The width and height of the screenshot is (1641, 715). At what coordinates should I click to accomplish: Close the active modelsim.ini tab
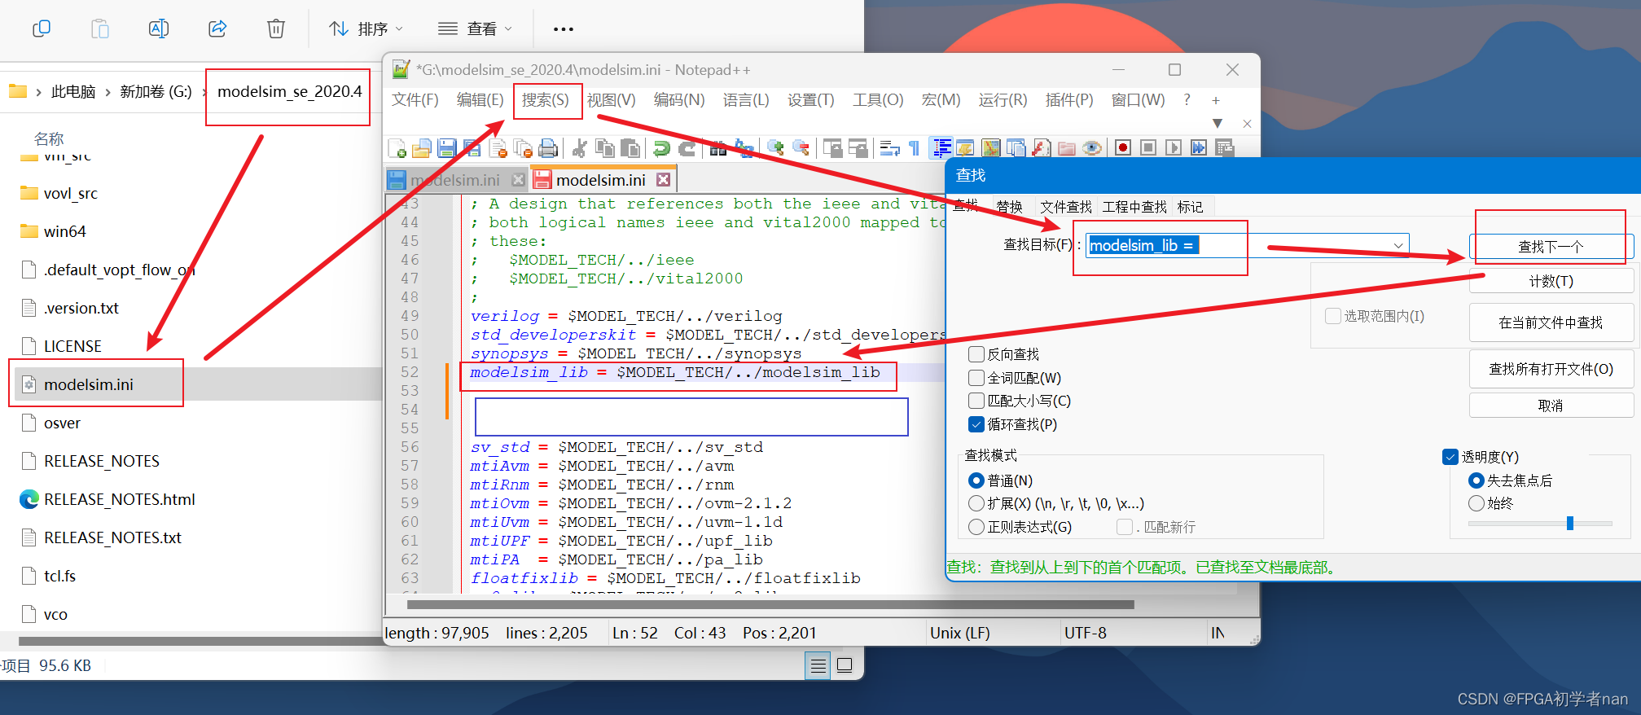coord(664,180)
